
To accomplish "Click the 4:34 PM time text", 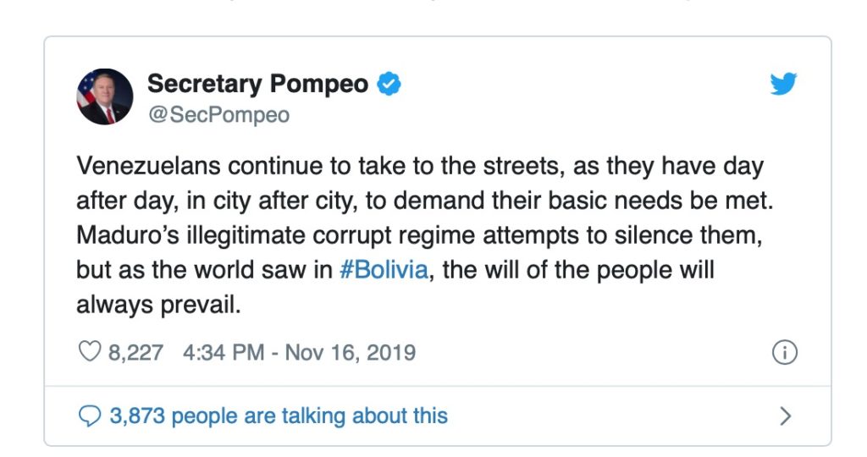I will (224, 352).
